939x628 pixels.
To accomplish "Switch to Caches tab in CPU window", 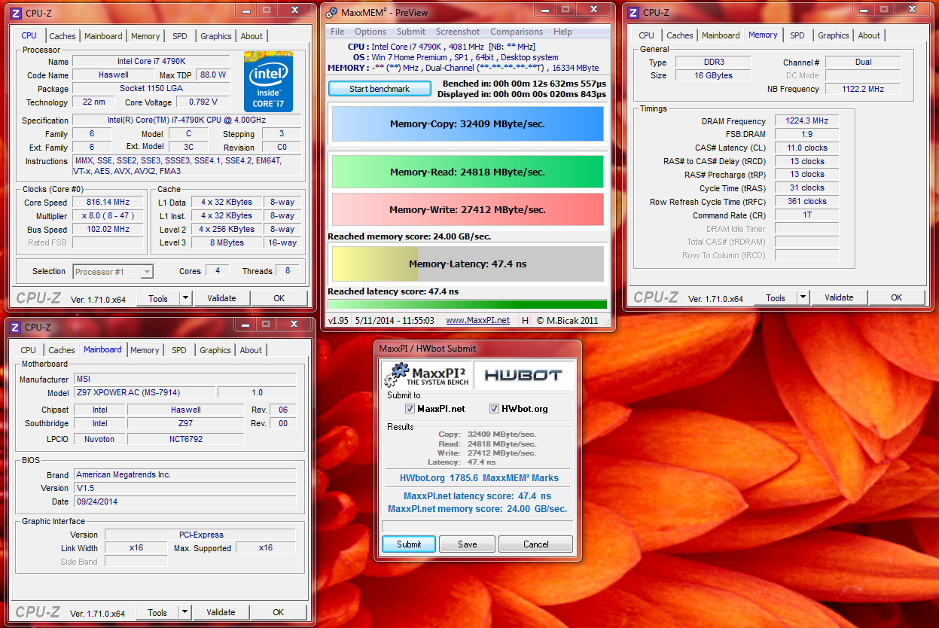I will 62,36.
